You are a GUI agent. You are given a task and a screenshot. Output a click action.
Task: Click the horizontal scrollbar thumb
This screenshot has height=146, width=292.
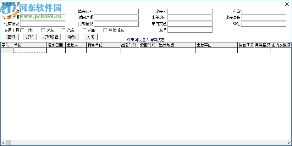[x=8, y=143]
